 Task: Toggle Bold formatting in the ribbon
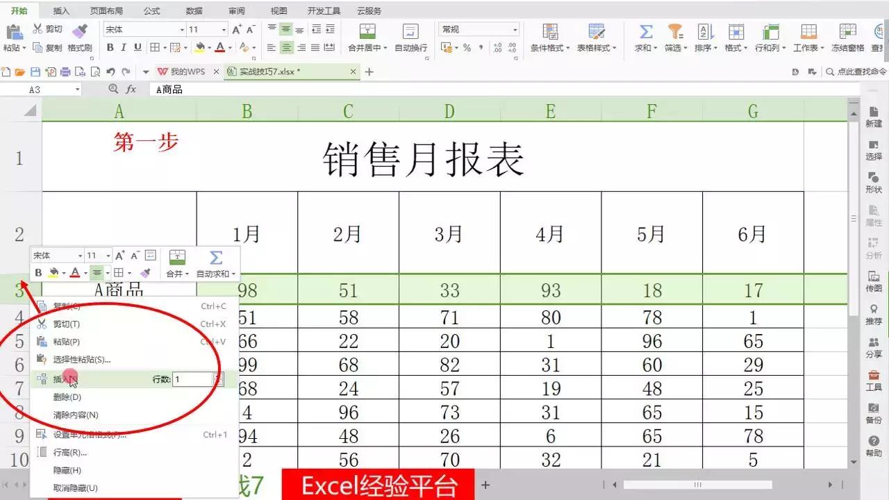click(110, 47)
